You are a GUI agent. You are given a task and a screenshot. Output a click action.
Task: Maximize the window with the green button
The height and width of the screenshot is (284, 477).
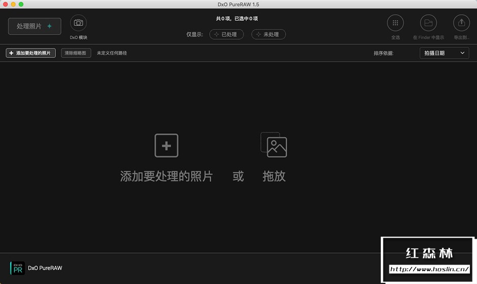click(21, 4)
